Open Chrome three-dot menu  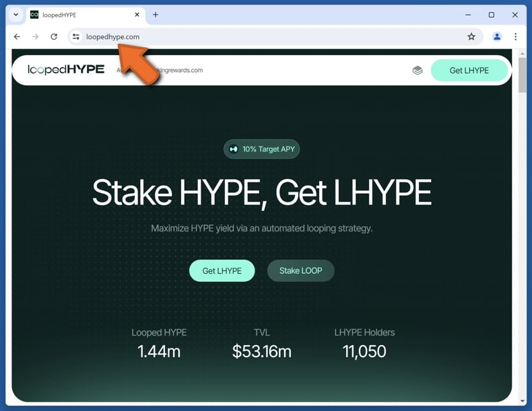point(515,36)
